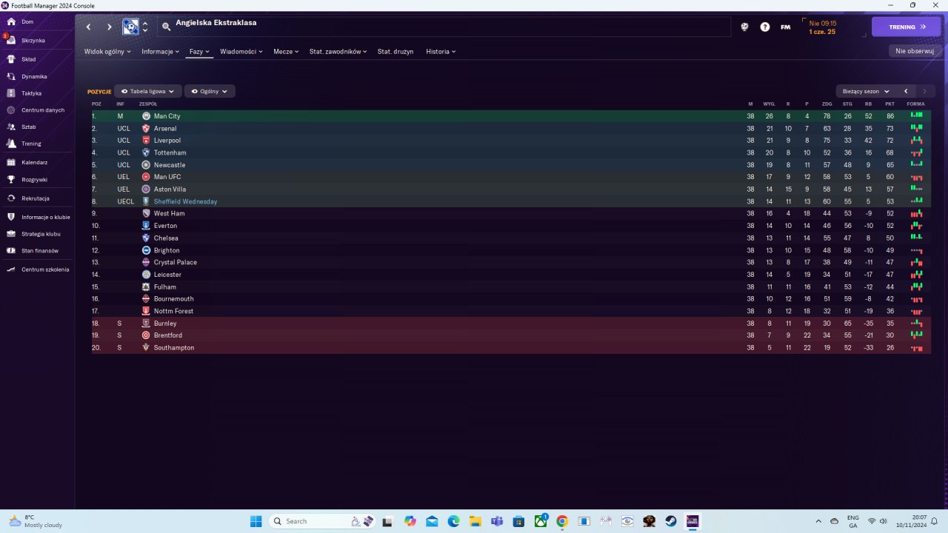Open Sheffield Wednesday team link
The width and height of the screenshot is (948, 533).
pos(185,201)
